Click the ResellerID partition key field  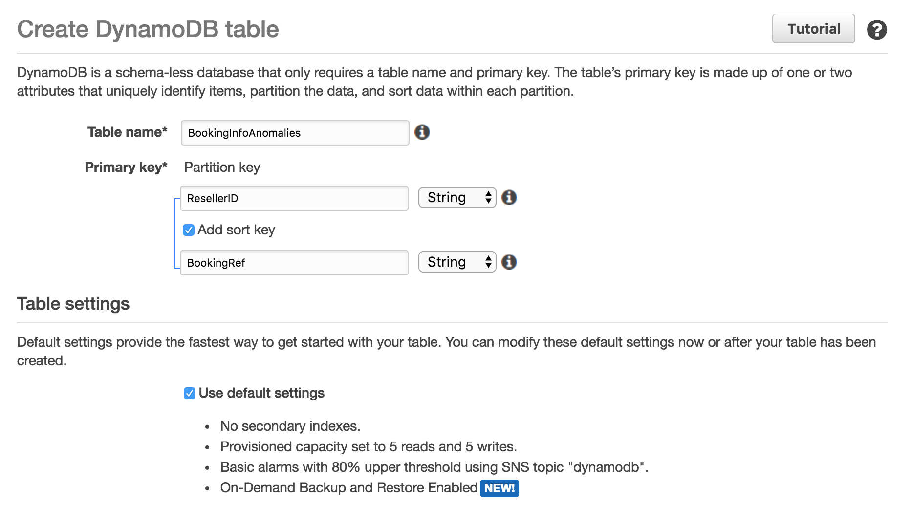point(294,198)
